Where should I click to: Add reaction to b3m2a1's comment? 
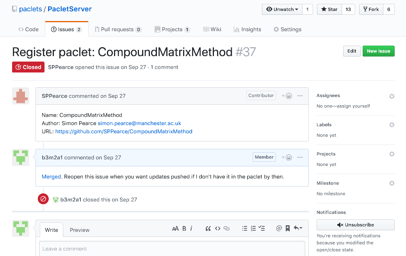tap(287, 157)
